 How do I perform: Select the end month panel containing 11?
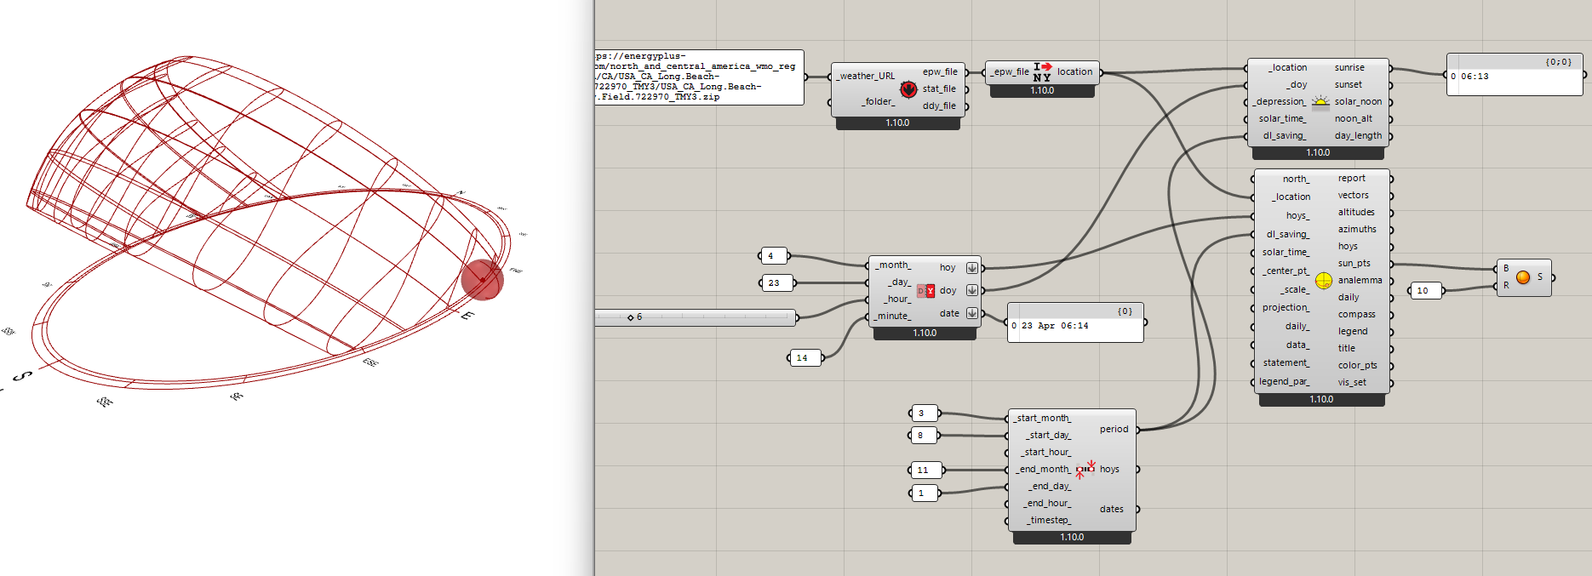pos(925,470)
